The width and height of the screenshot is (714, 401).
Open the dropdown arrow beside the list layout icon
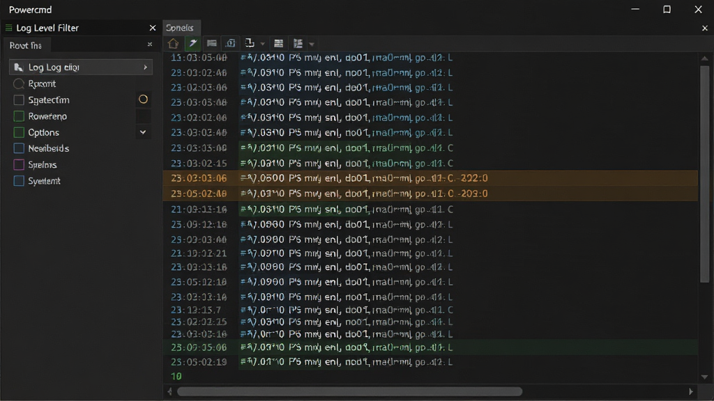tap(312, 44)
